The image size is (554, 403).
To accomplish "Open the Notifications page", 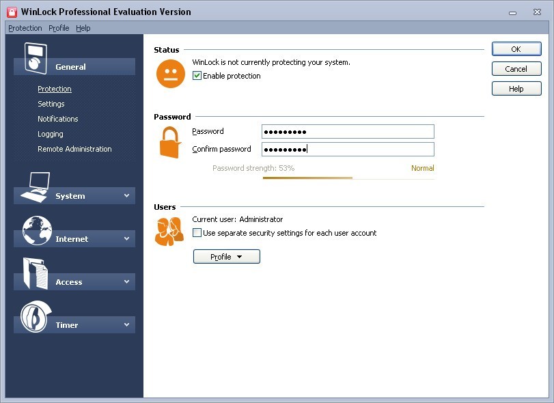I will [57, 119].
